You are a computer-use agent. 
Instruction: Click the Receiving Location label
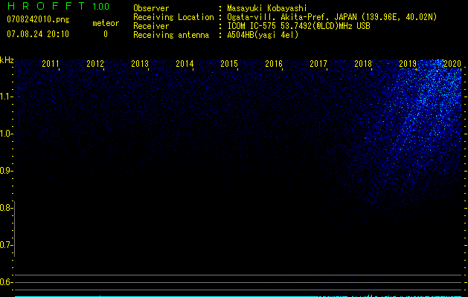click(173, 17)
